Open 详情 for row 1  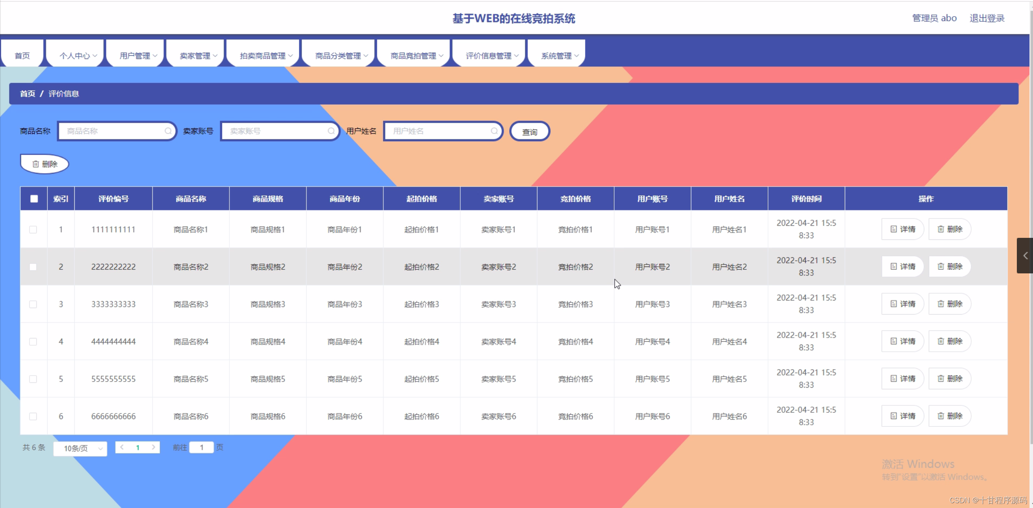click(903, 229)
